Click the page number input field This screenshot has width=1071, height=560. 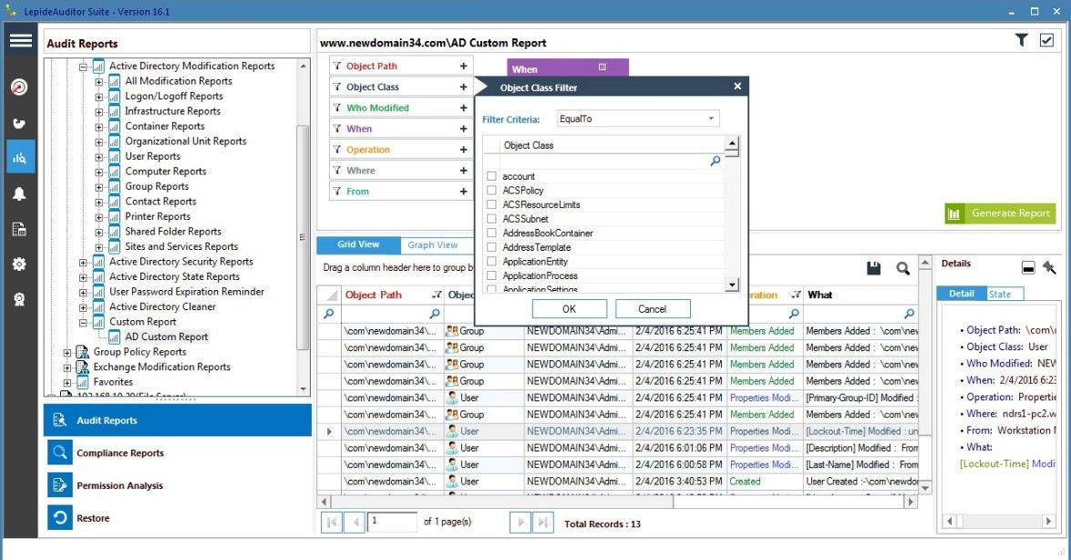pos(392,522)
